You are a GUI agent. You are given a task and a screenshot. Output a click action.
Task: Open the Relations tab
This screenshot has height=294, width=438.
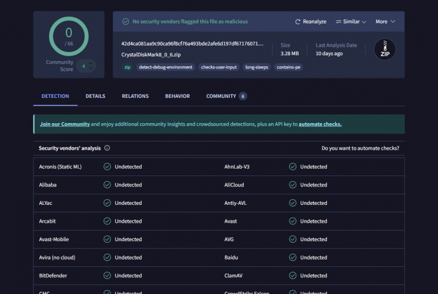[135, 96]
